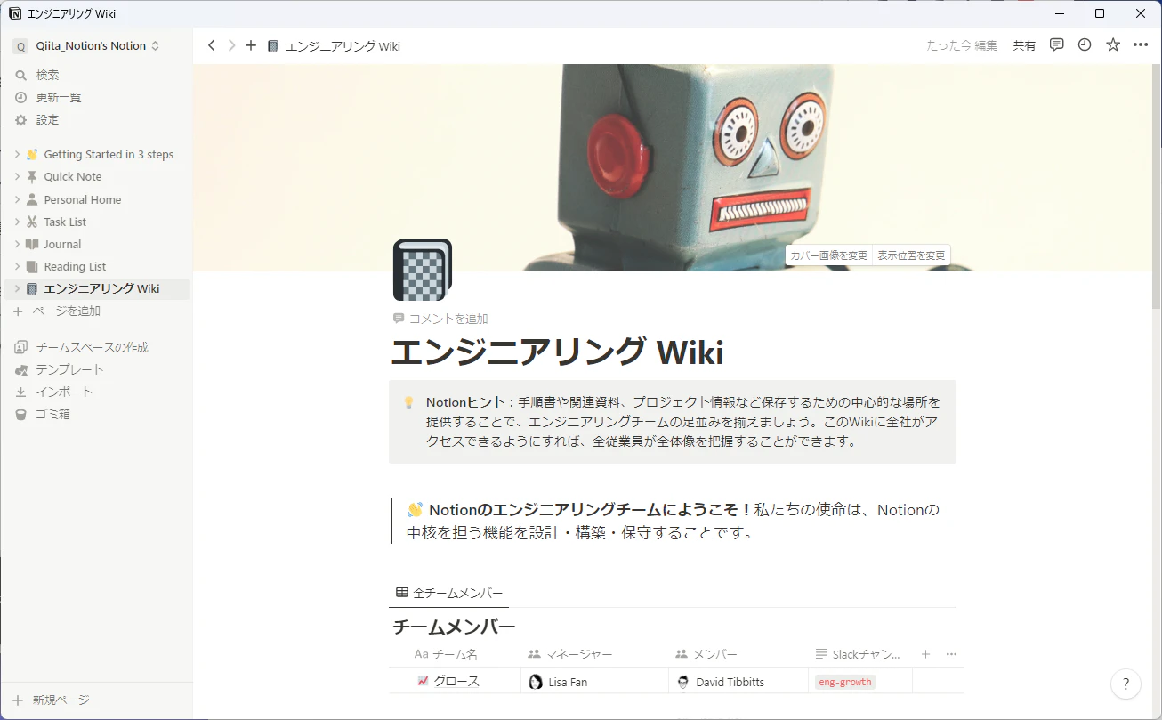1162x720 pixels.
Task: Select the 全チームメンバー view tab
Action: (449, 593)
